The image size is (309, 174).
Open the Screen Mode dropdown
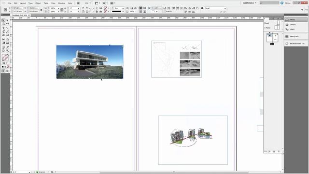[105, 3]
